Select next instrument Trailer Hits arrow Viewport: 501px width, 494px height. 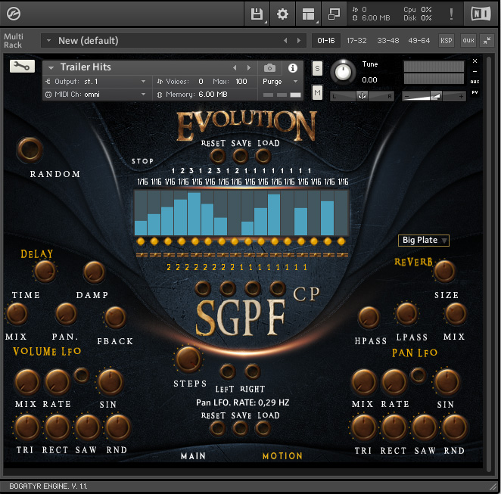[249, 67]
